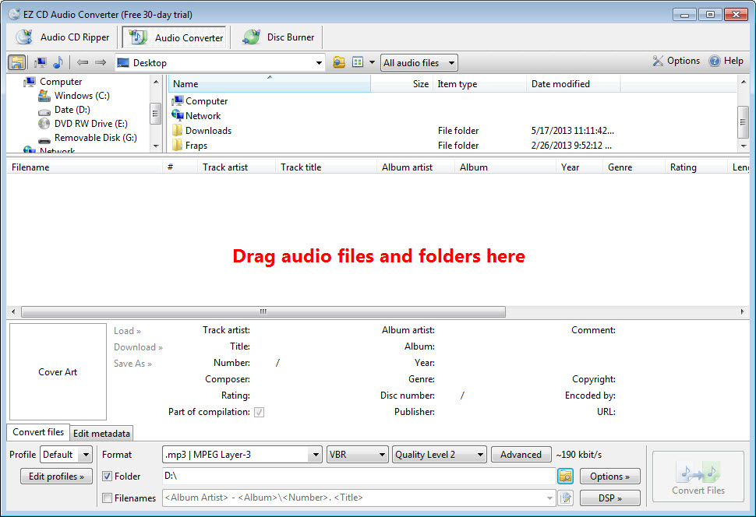Select Date (D:) drive in the tree
Screen dimensions: 756x517
click(72, 109)
